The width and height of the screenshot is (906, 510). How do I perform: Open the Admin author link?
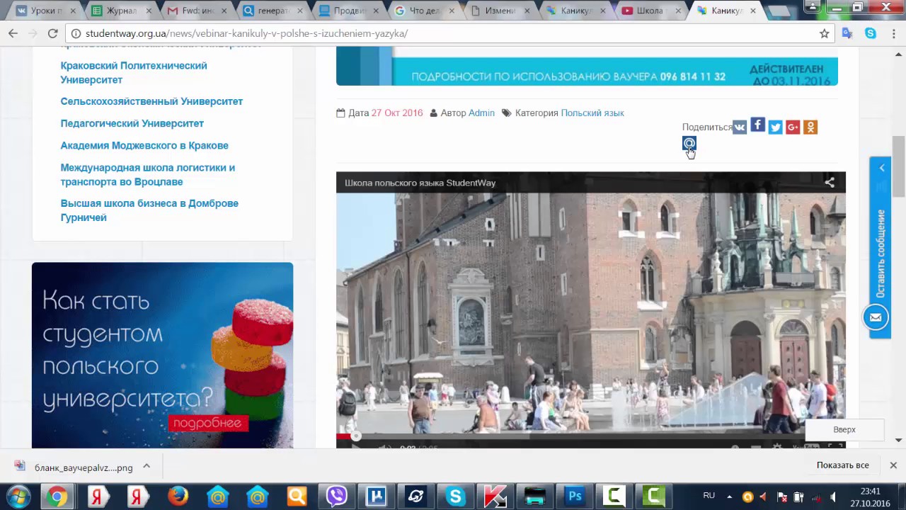point(481,113)
